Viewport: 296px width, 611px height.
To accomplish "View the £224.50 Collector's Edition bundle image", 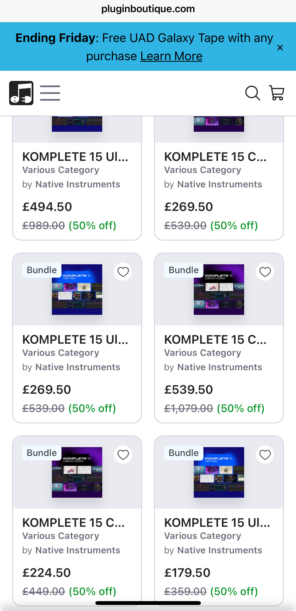I will [77, 472].
